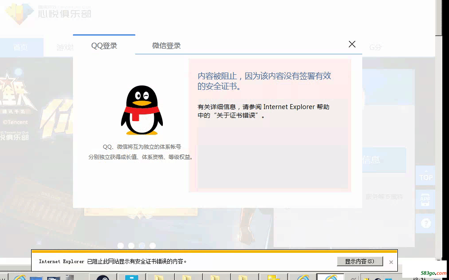The width and height of the screenshot is (449, 280).
Task: Dismiss the Internet Explorer notification bar
Action: [391, 262]
